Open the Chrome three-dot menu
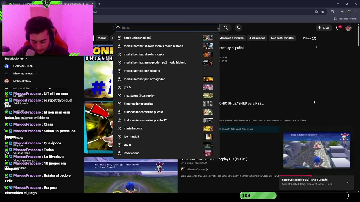Screen dimensions: 360x202 coord(356,12)
